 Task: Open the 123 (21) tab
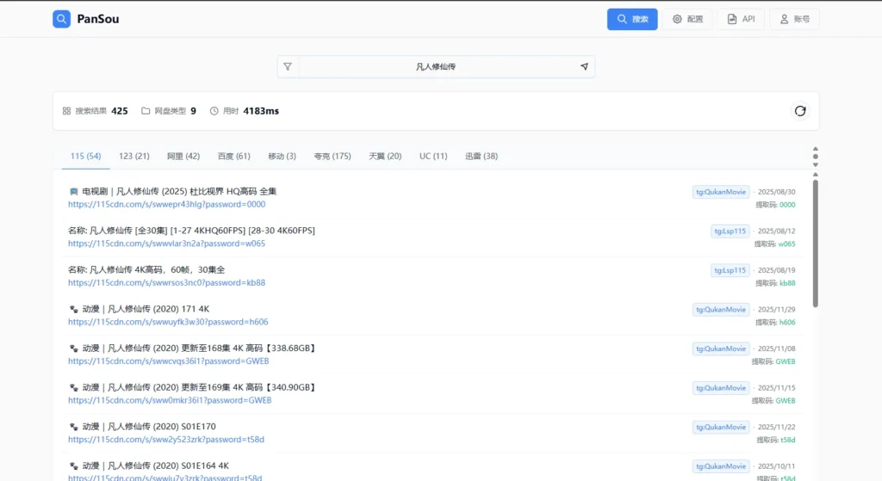(134, 156)
